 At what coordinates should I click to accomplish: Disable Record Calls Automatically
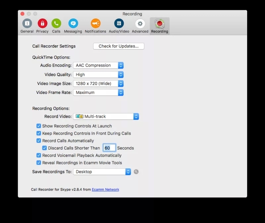point(38,141)
